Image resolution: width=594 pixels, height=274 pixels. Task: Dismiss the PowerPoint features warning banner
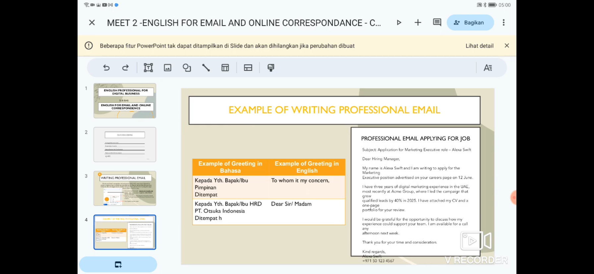pos(507,46)
